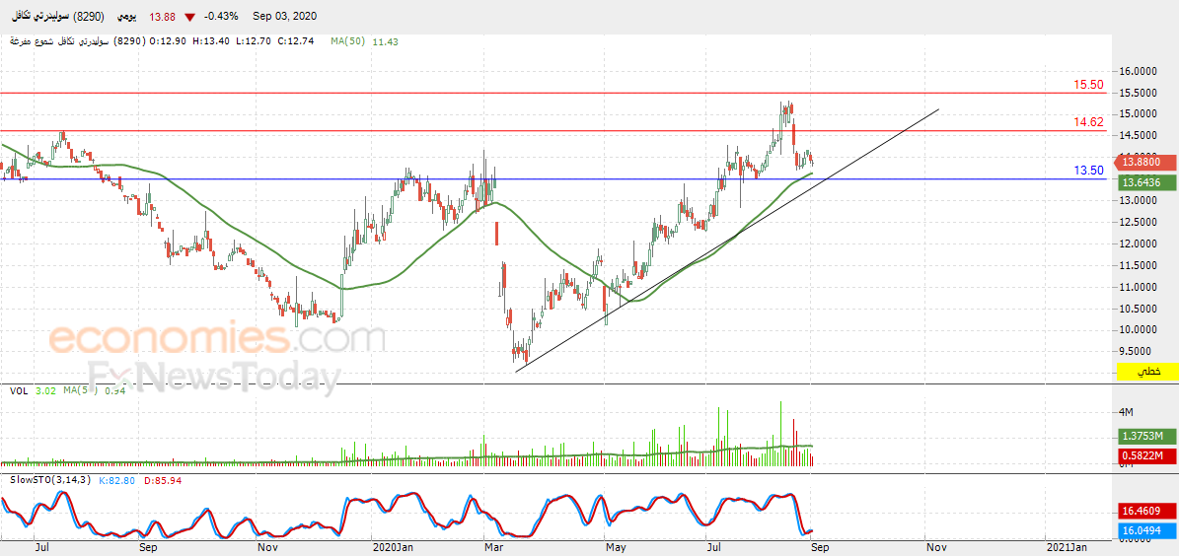Click the yellow chart type label tag

[1146, 371]
